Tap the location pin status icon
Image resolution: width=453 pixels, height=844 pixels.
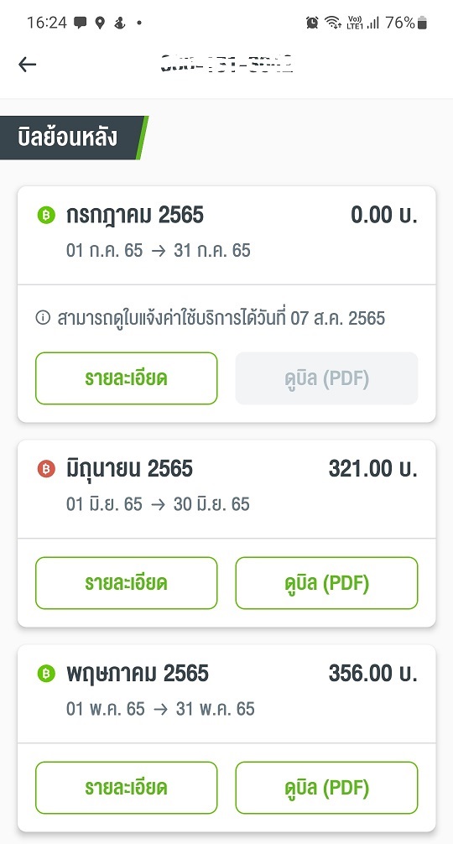click(x=100, y=23)
